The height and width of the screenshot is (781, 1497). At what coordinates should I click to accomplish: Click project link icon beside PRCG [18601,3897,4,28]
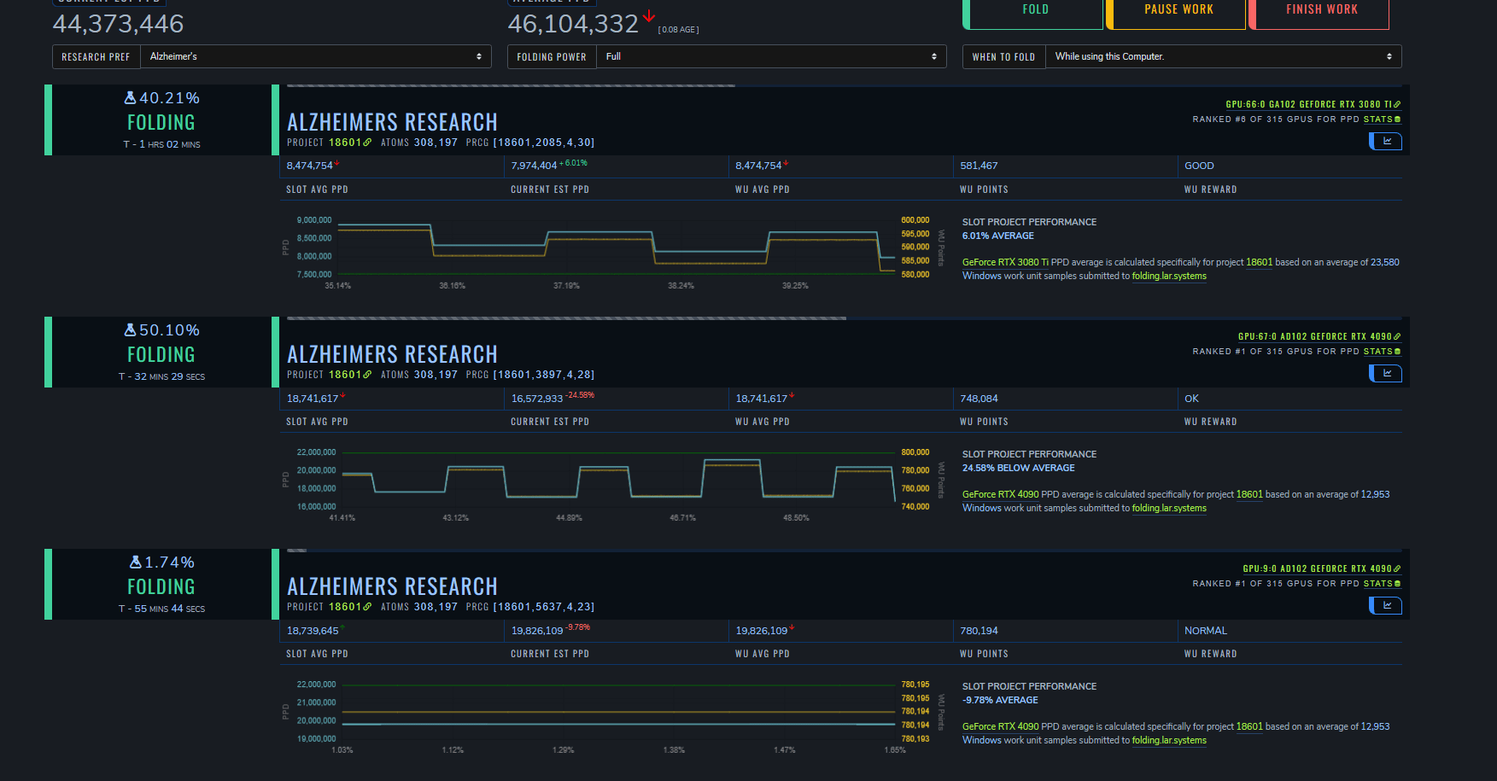[367, 375]
